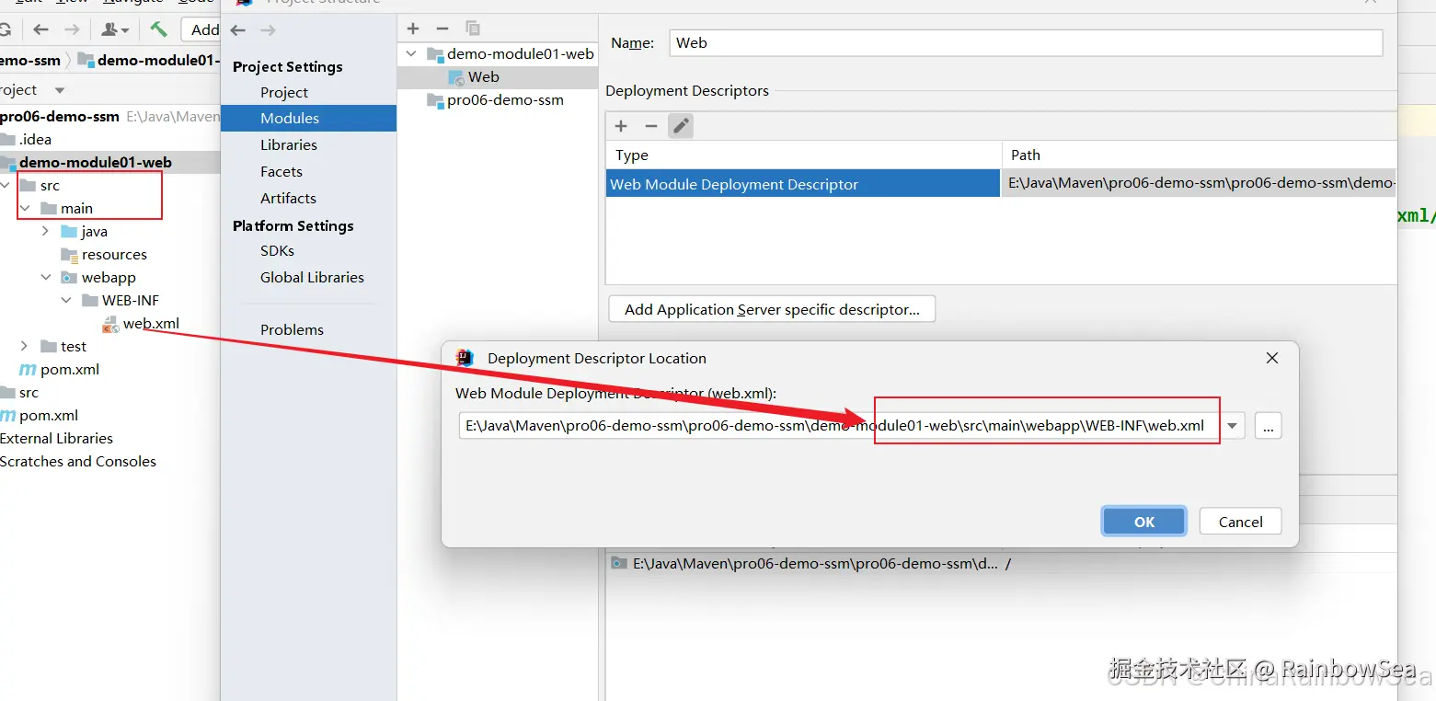Click OK in Deployment Descriptor Location

1144,522
